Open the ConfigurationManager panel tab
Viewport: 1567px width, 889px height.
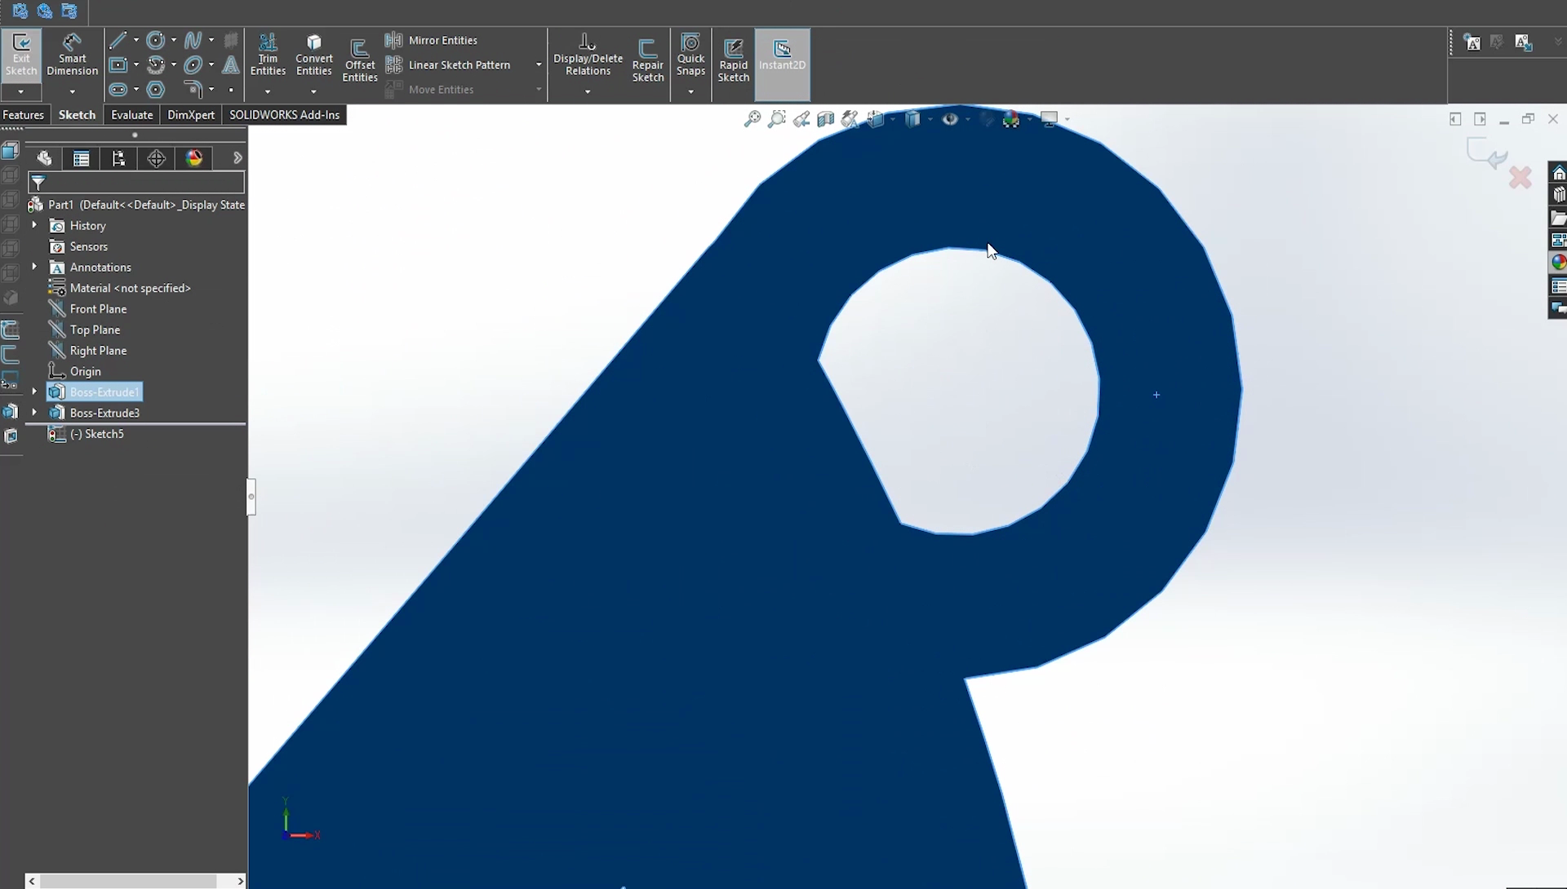coord(119,158)
